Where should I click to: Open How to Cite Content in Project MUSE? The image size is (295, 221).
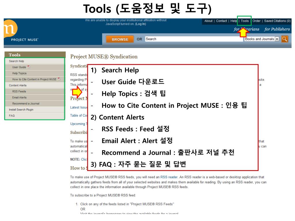(35, 79)
